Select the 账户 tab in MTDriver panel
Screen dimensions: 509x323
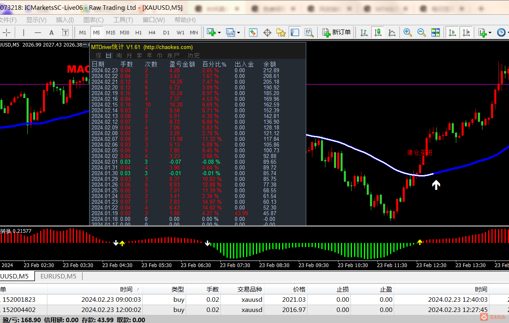coord(173,55)
